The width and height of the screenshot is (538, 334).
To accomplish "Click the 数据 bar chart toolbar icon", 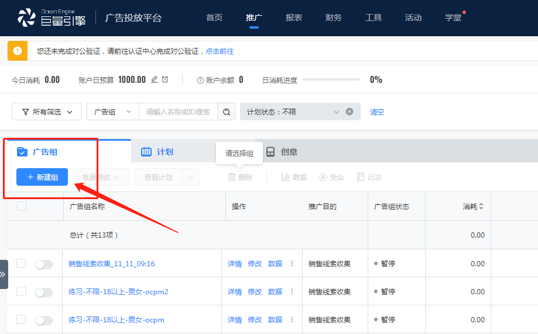I will click(286, 177).
